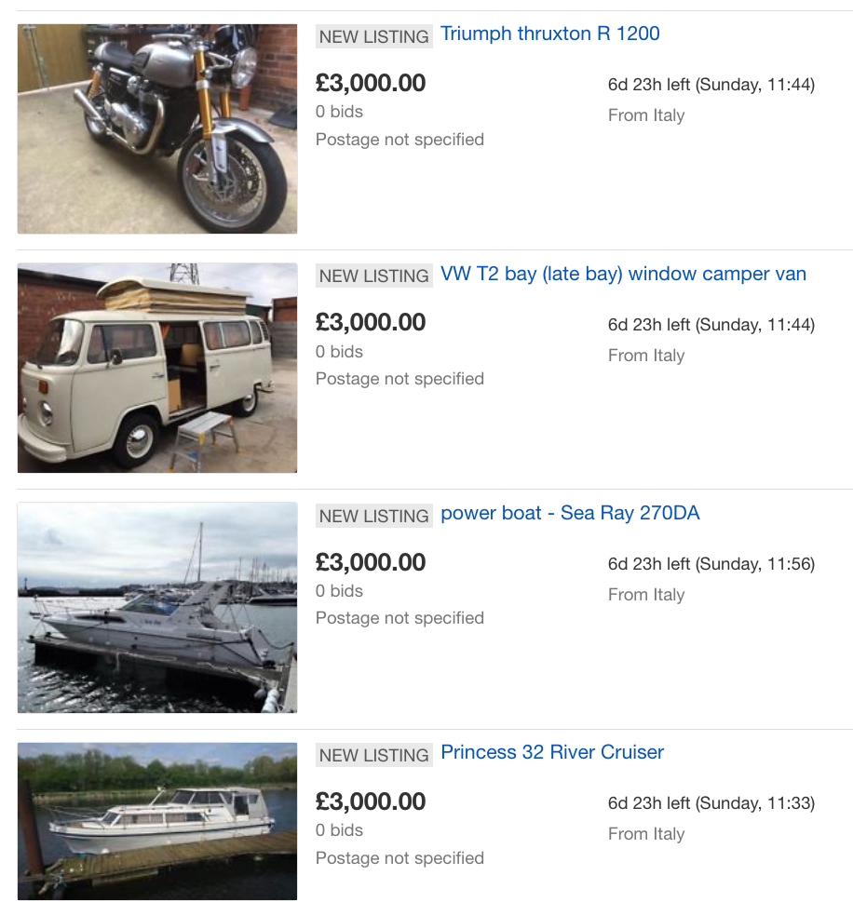Click the £3,000.00 price of the Sea Ray boat
The image size is (853, 902).
coord(371,563)
